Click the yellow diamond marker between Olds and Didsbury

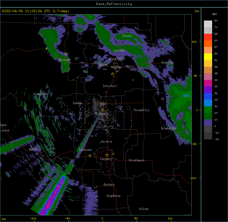[x=103, y=110]
